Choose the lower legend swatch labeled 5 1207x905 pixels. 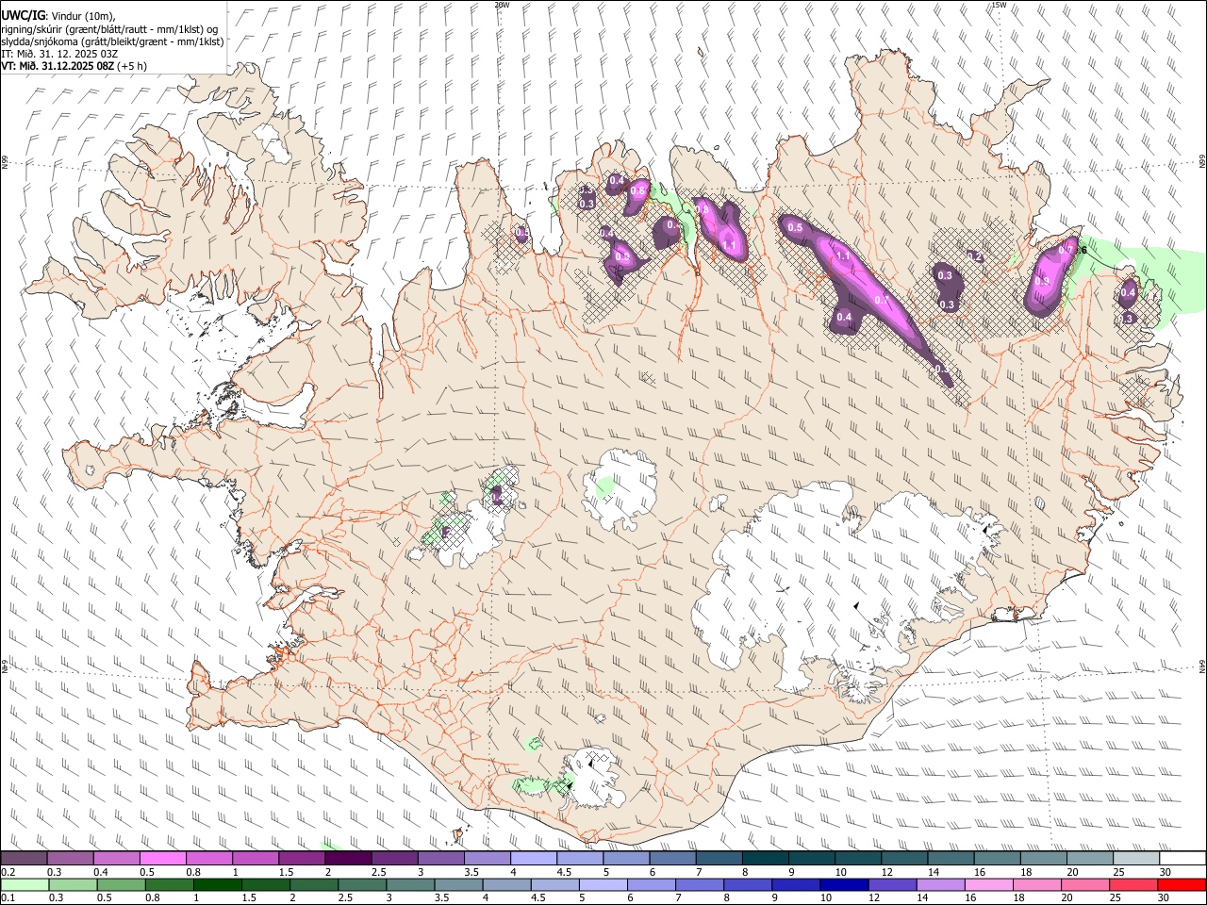coord(603,884)
